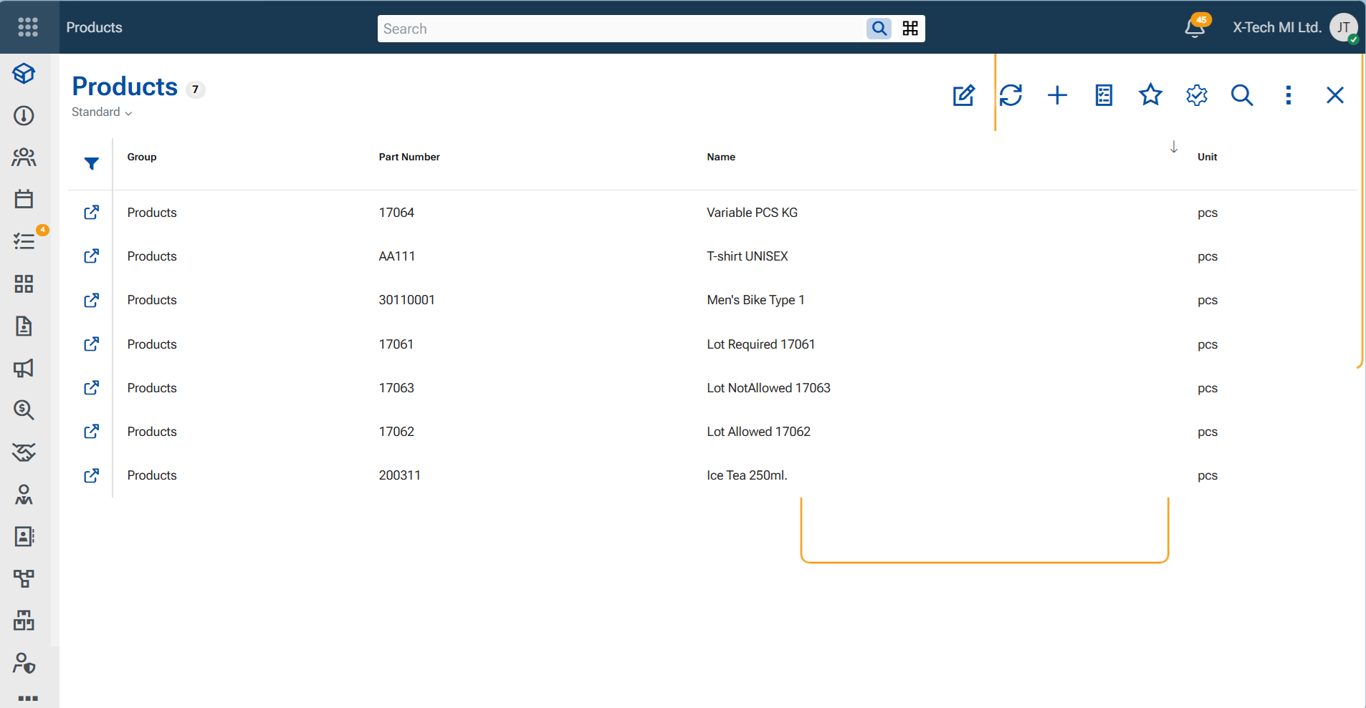The width and height of the screenshot is (1366, 708).
Task: Open the vertical three-dot more menu
Action: [1289, 95]
